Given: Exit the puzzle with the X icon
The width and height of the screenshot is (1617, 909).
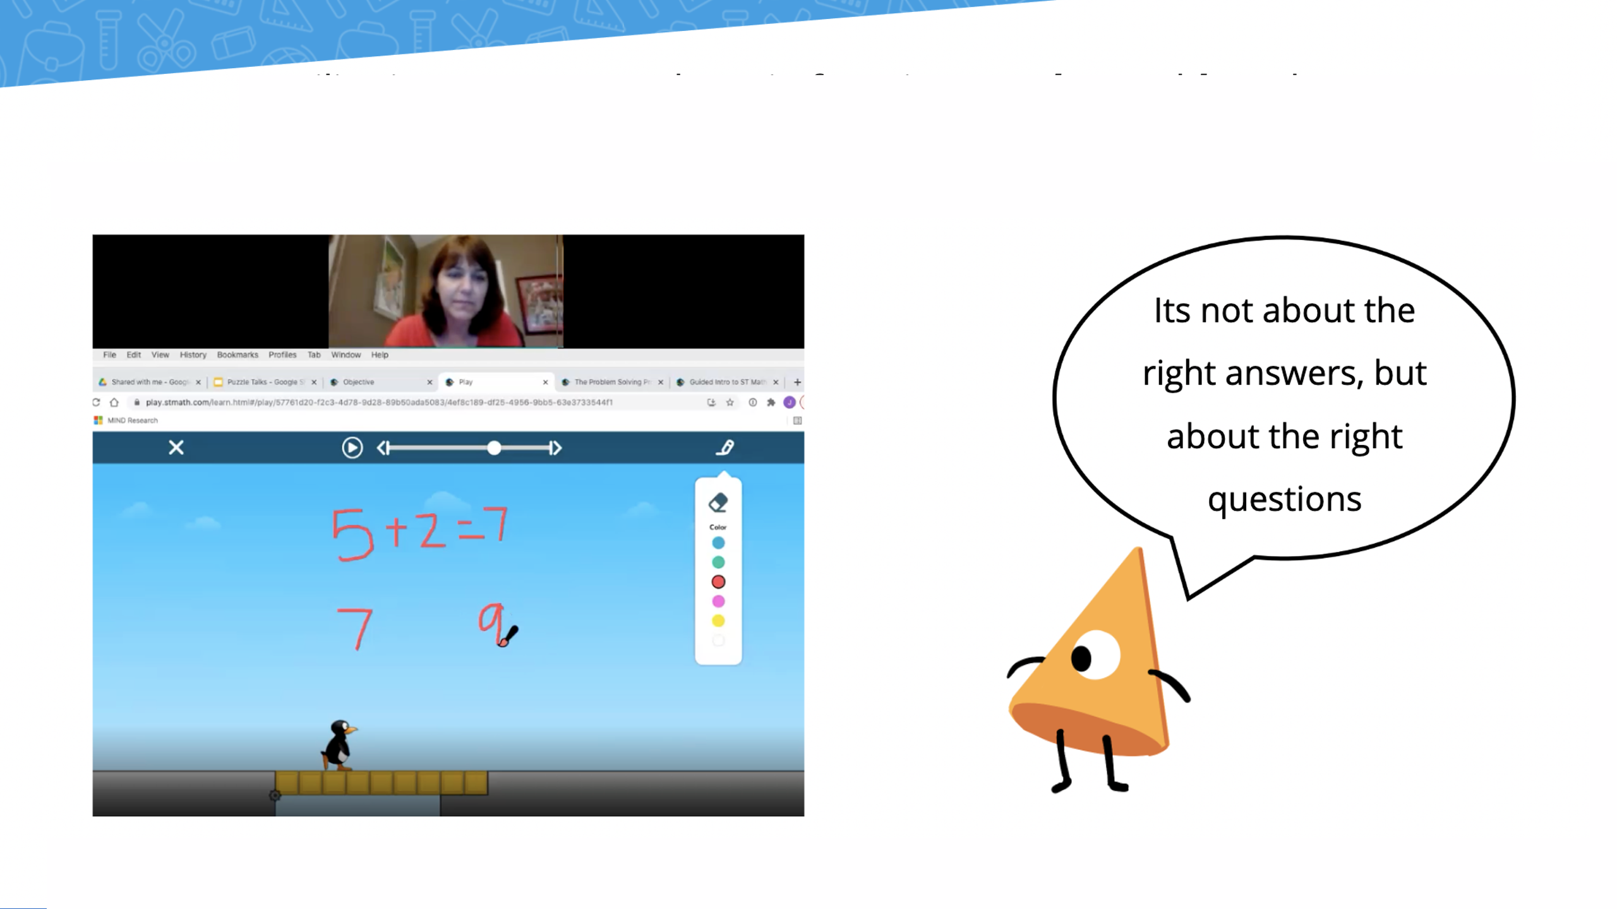Looking at the screenshot, I should pyautogui.click(x=176, y=448).
